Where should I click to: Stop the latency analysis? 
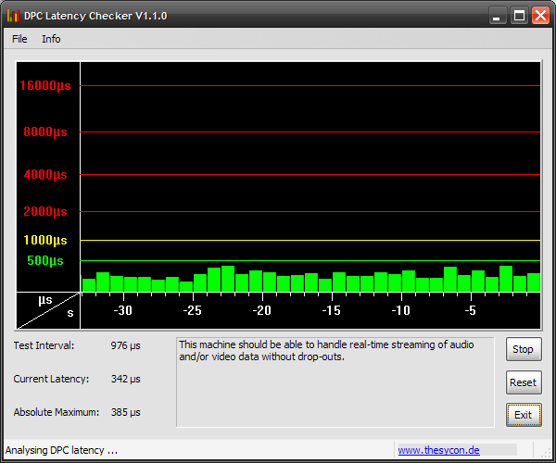point(524,349)
